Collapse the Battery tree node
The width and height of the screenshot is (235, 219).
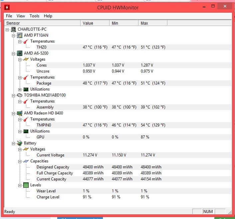(x=14, y=143)
